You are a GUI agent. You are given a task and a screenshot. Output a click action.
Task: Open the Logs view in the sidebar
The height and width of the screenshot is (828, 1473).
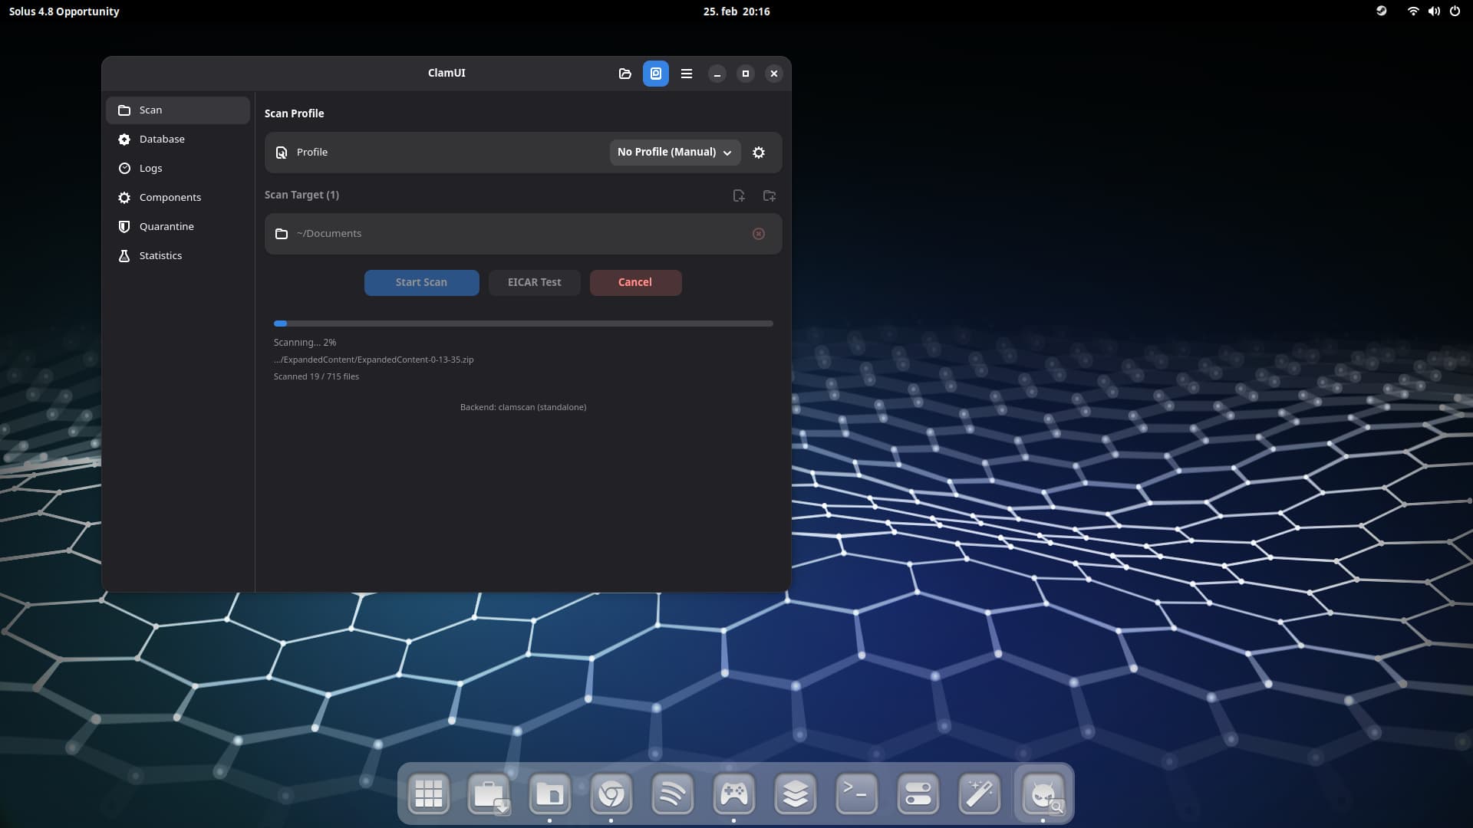[151, 169]
